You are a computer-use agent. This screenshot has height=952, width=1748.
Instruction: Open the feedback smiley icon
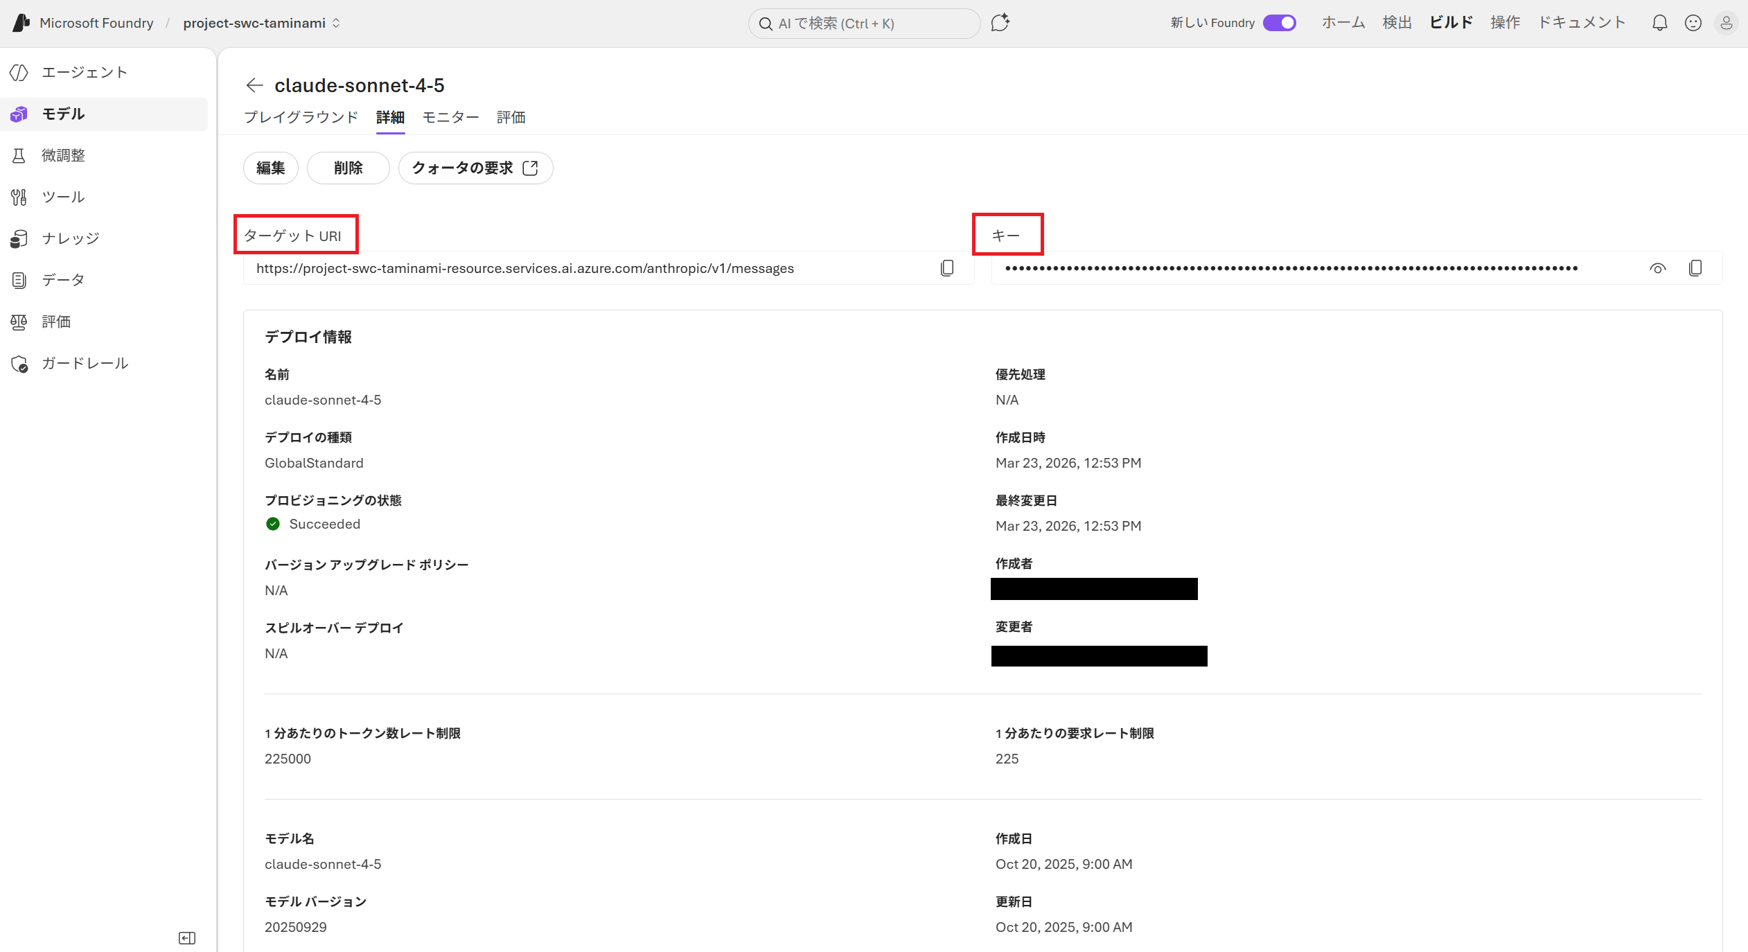(x=1693, y=23)
